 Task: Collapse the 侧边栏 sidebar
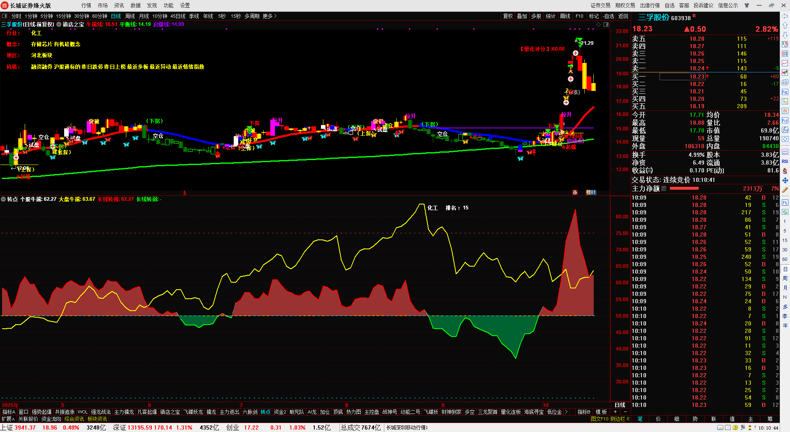pos(620,419)
